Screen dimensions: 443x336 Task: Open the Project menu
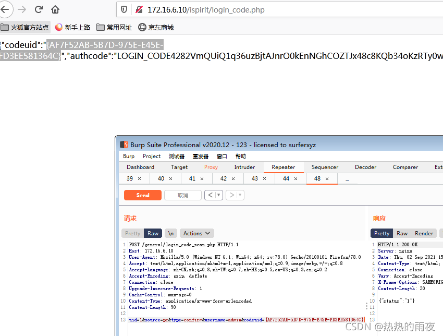pyautogui.click(x=152, y=156)
